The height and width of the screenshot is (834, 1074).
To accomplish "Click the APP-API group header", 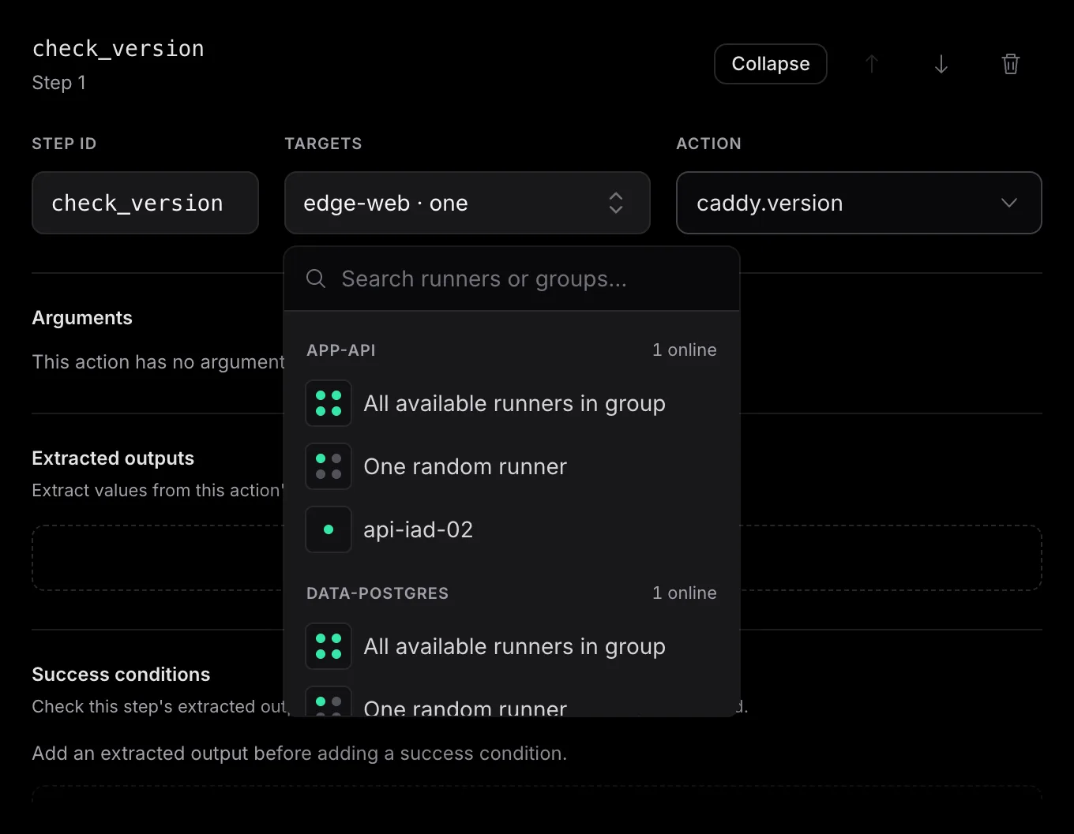I will pyautogui.click(x=341, y=350).
